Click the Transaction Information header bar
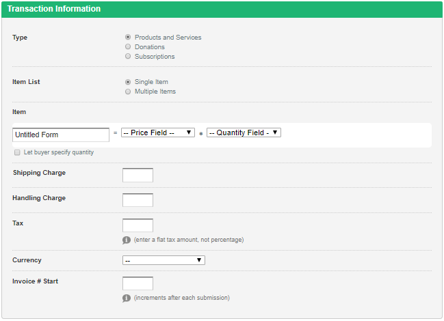The image size is (444, 321). (x=222, y=10)
